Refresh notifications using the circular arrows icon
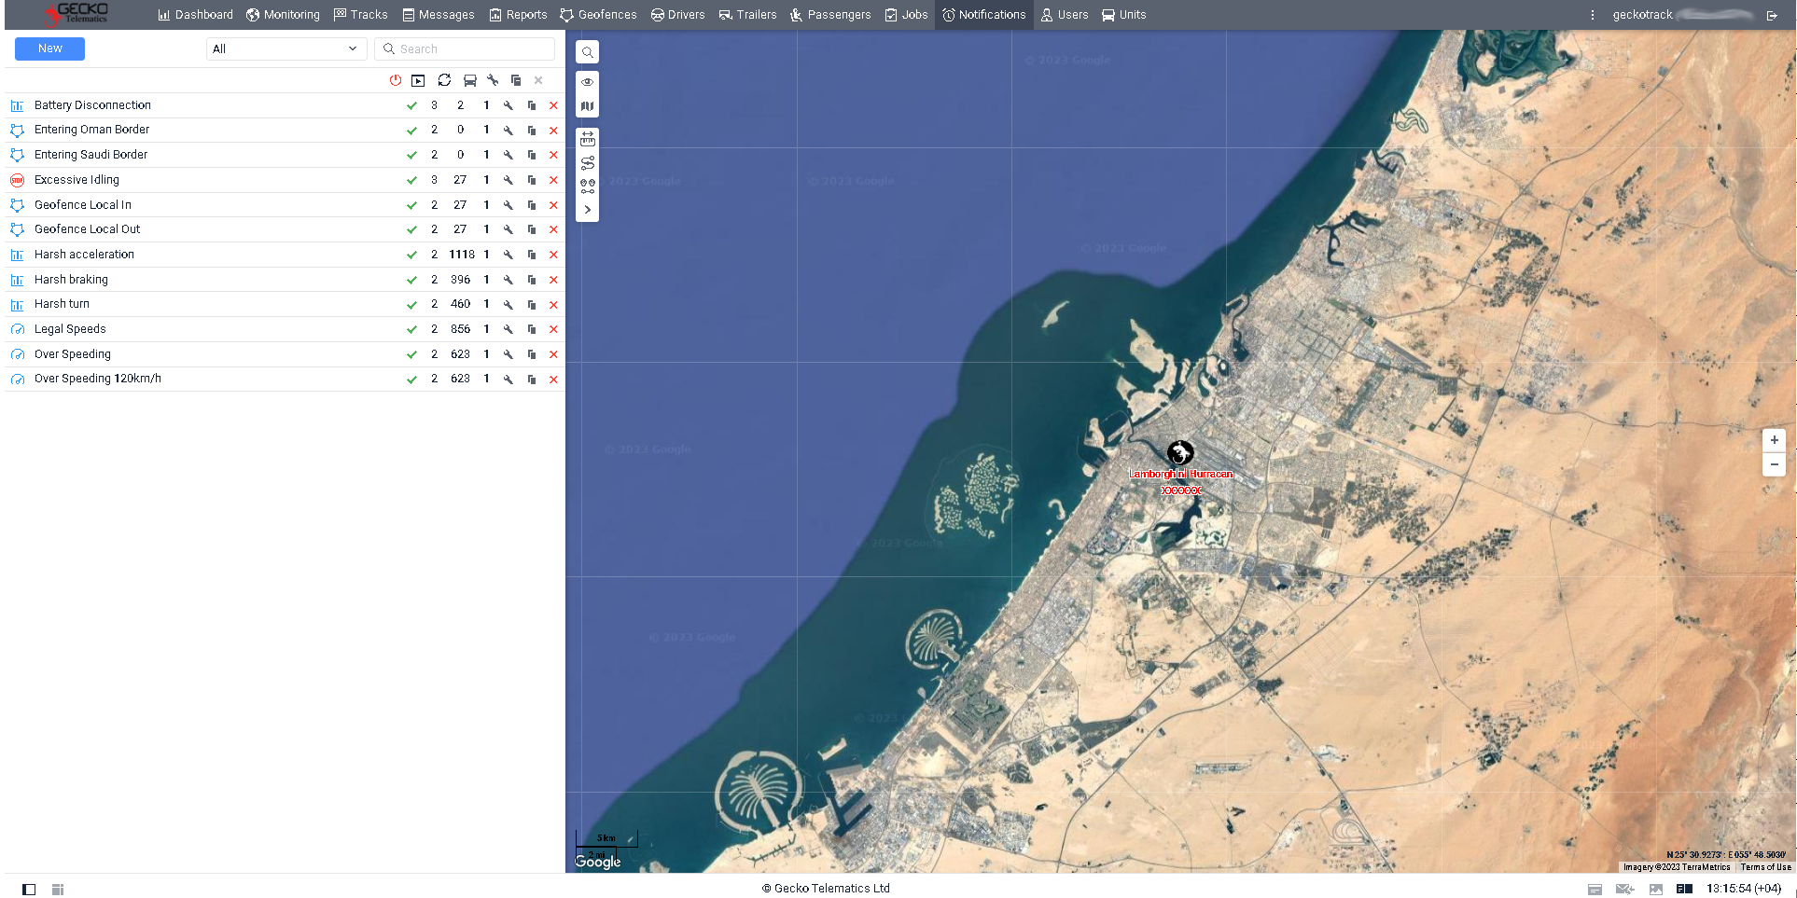The height and width of the screenshot is (898, 1797). coord(445,80)
